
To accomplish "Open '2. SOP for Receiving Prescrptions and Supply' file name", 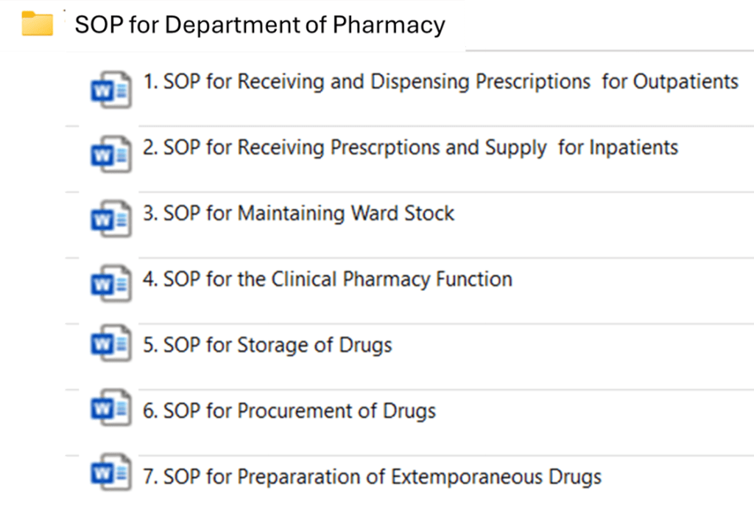I will (410, 147).
